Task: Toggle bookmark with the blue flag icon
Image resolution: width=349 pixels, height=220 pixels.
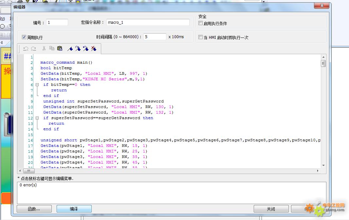Action: [70, 49]
